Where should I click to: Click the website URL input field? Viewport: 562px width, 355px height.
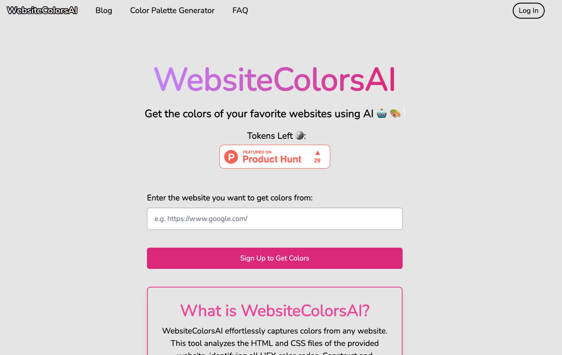pos(275,218)
